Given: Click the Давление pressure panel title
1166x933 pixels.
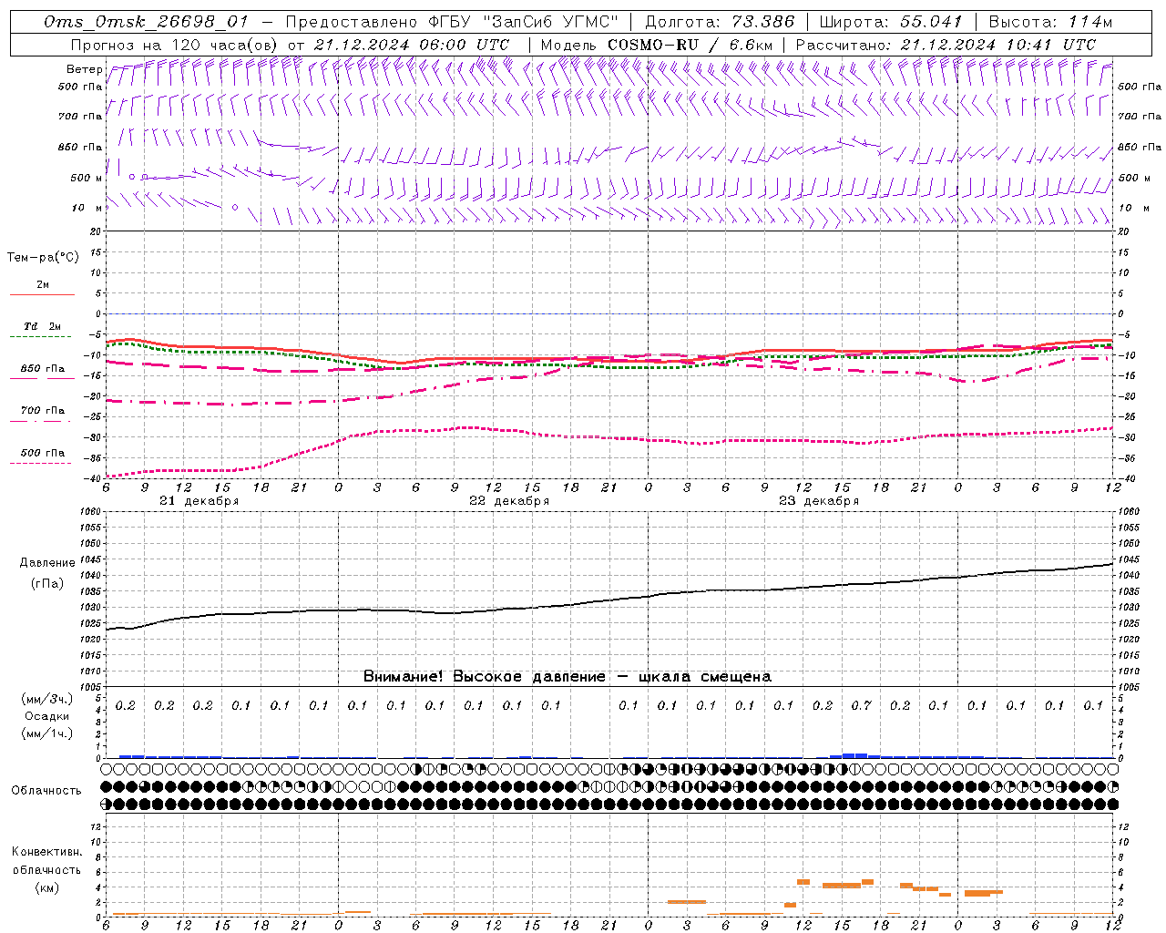Looking at the screenshot, I should coord(47,563).
